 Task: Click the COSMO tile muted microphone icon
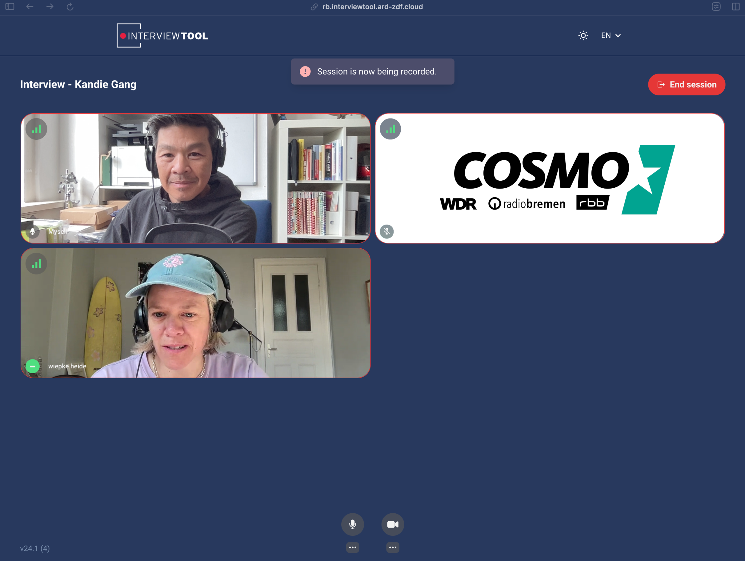(x=387, y=232)
